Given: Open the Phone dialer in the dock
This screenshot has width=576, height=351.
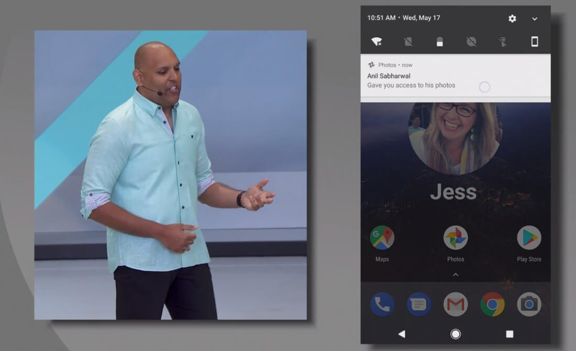Looking at the screenshot, I should [x=382, y=304].
